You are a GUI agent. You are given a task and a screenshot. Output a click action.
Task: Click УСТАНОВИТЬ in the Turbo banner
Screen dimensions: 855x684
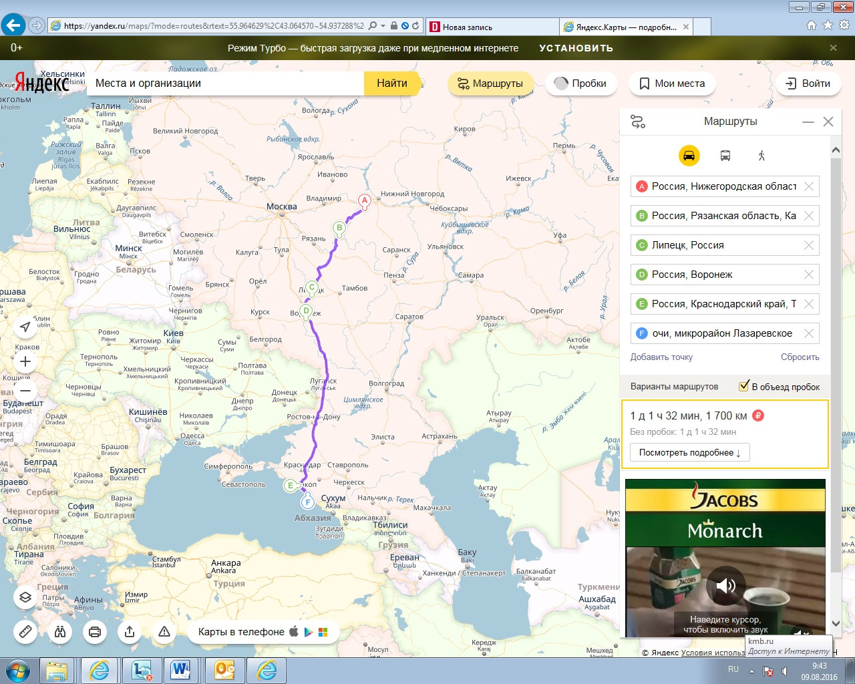(576, 48)
